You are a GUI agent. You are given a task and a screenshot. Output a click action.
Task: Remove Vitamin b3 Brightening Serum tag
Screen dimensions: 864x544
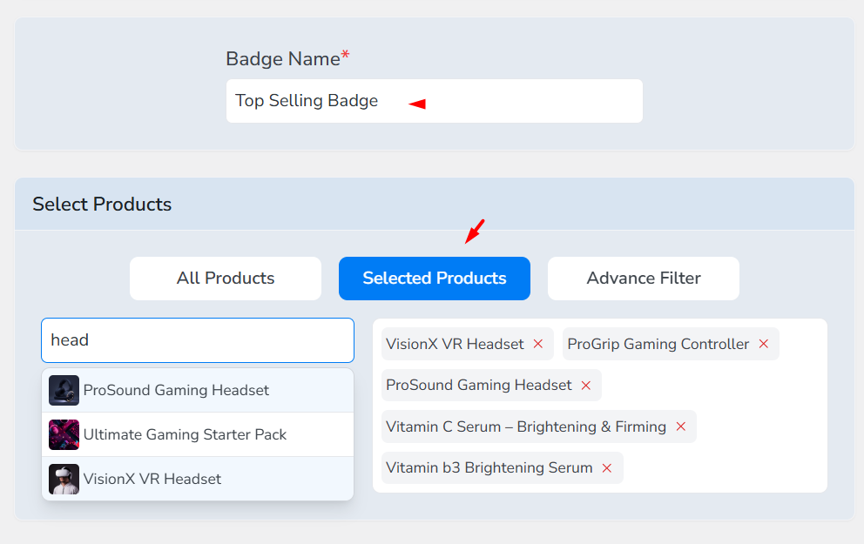(x=607, y=467)
